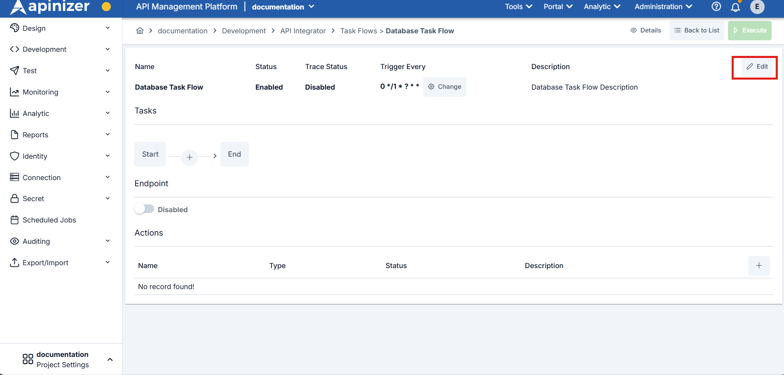Open the Administration dropdown menu
This screenshot has height=375, width=784.
(663, 7)
